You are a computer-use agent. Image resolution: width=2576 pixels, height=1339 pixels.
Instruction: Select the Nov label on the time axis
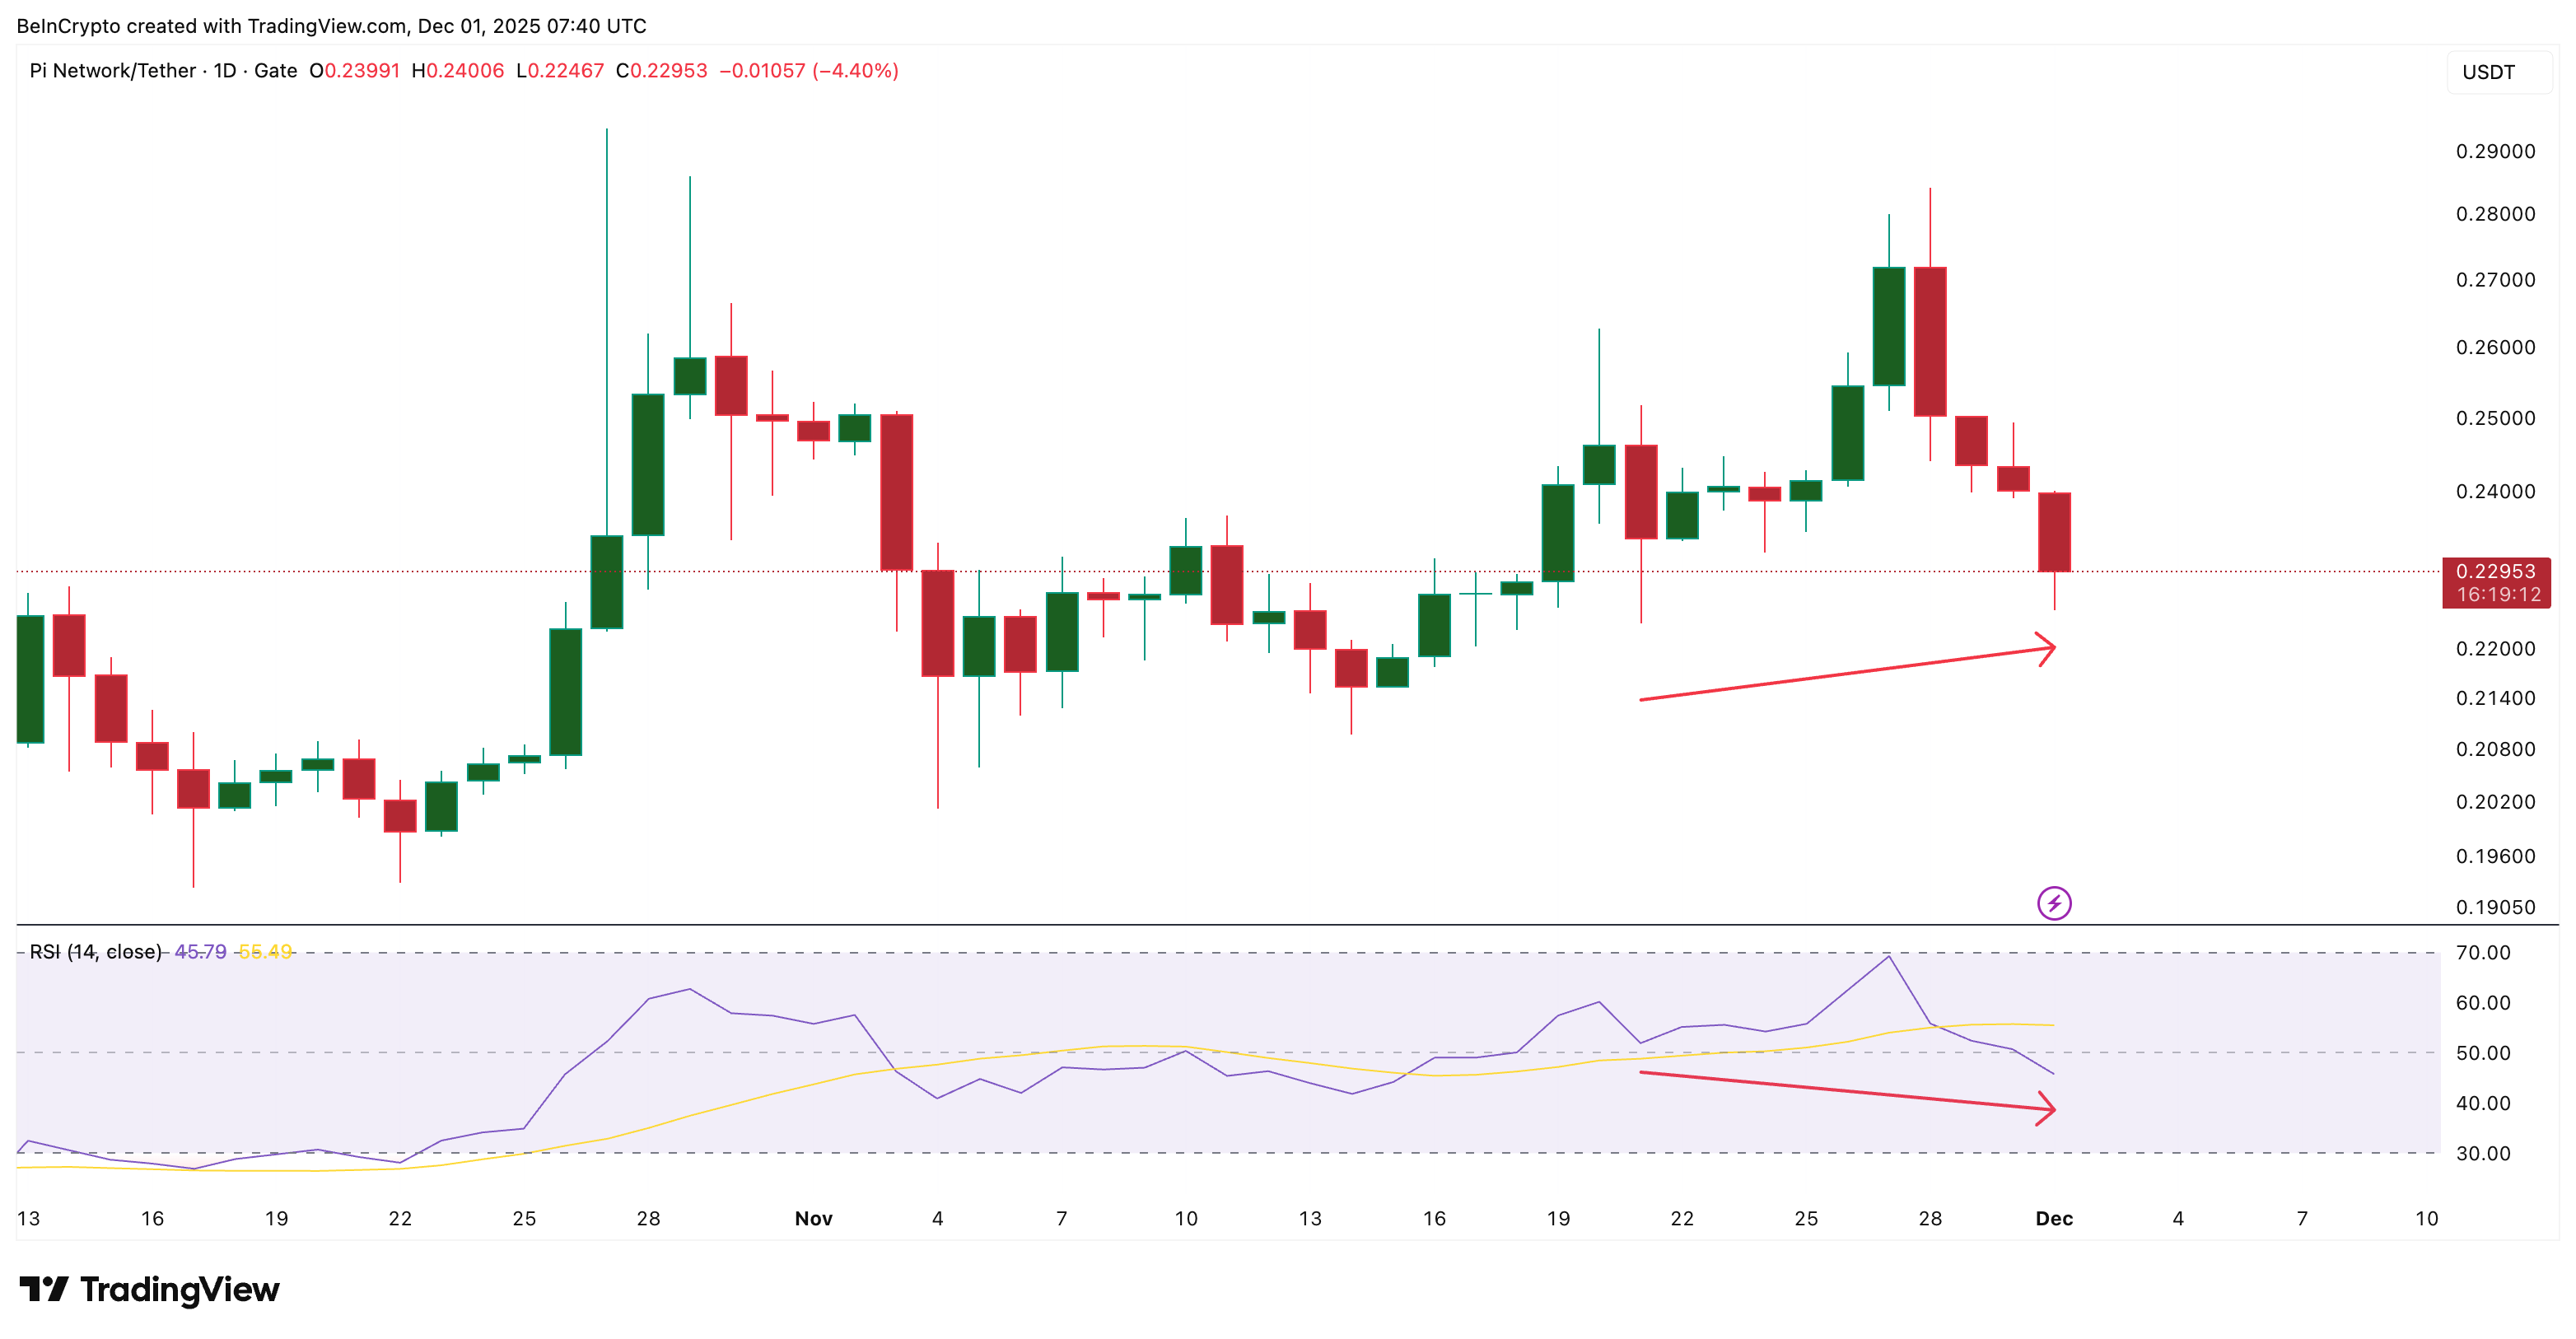(x=812, y=1218)
